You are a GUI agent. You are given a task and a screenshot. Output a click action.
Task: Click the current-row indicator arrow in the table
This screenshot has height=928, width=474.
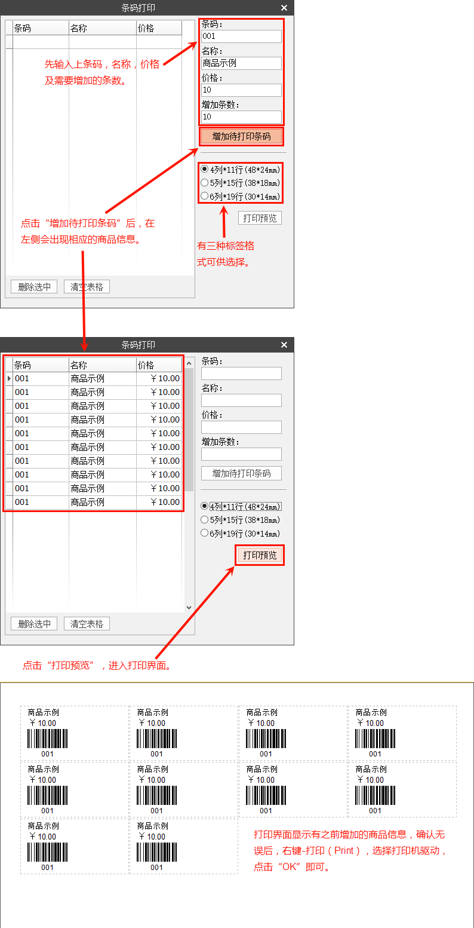point(9,378)
